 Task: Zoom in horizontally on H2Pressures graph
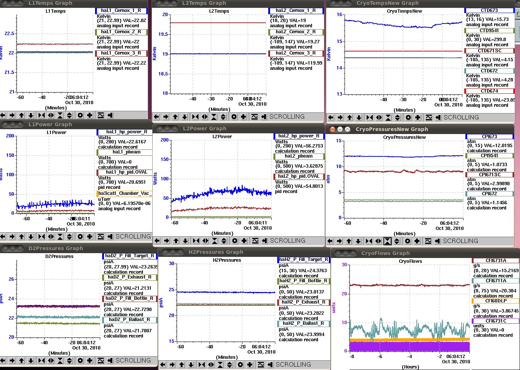202,365
